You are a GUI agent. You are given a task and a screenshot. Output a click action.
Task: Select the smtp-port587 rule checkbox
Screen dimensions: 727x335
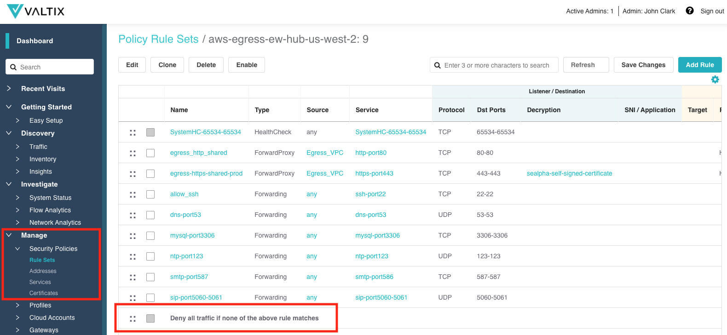(x=150, y=277)
